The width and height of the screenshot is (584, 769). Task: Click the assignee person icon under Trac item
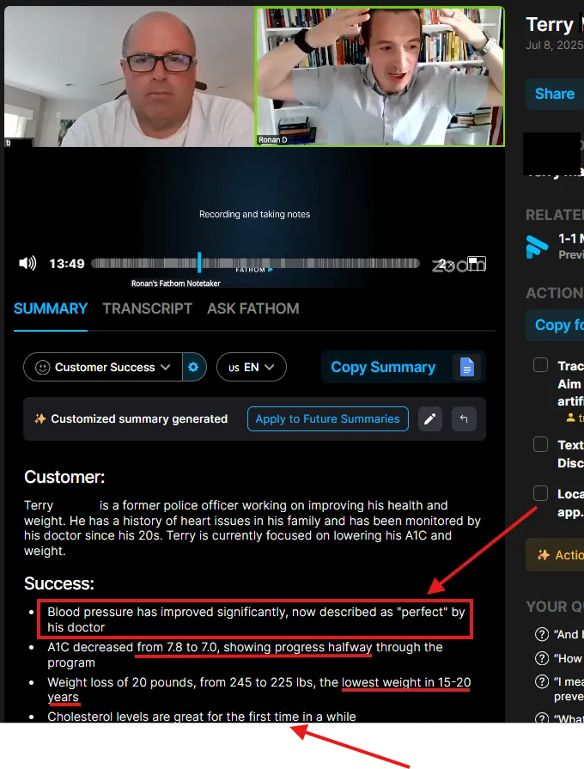point(570,418)
